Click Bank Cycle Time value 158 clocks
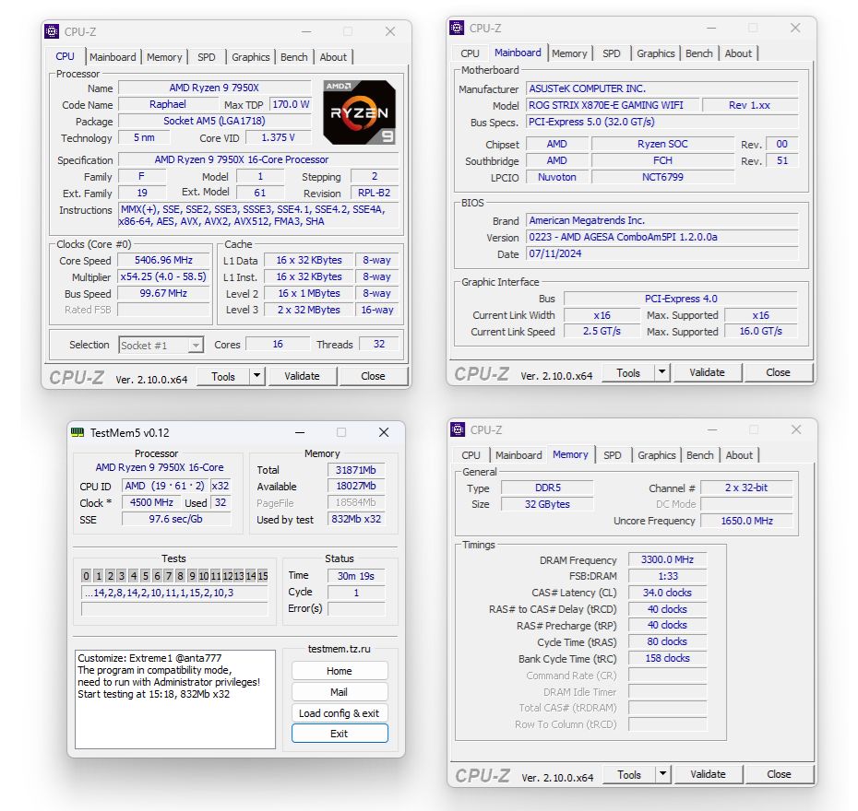 (x=668, y=658)
